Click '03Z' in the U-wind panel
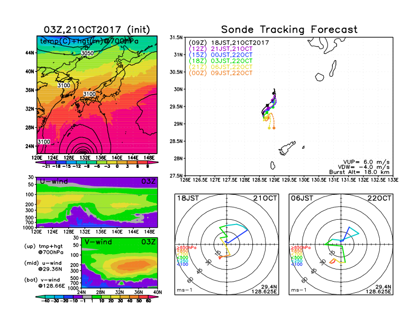Image resolution: width=419 pixels, height=324 pixels. point(148,182)
